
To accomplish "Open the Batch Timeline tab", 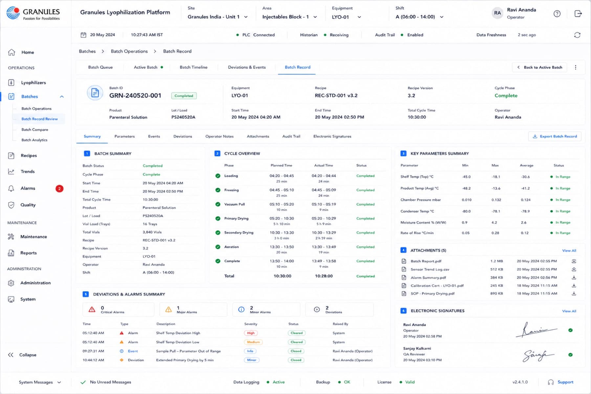I will click(193, 67).
